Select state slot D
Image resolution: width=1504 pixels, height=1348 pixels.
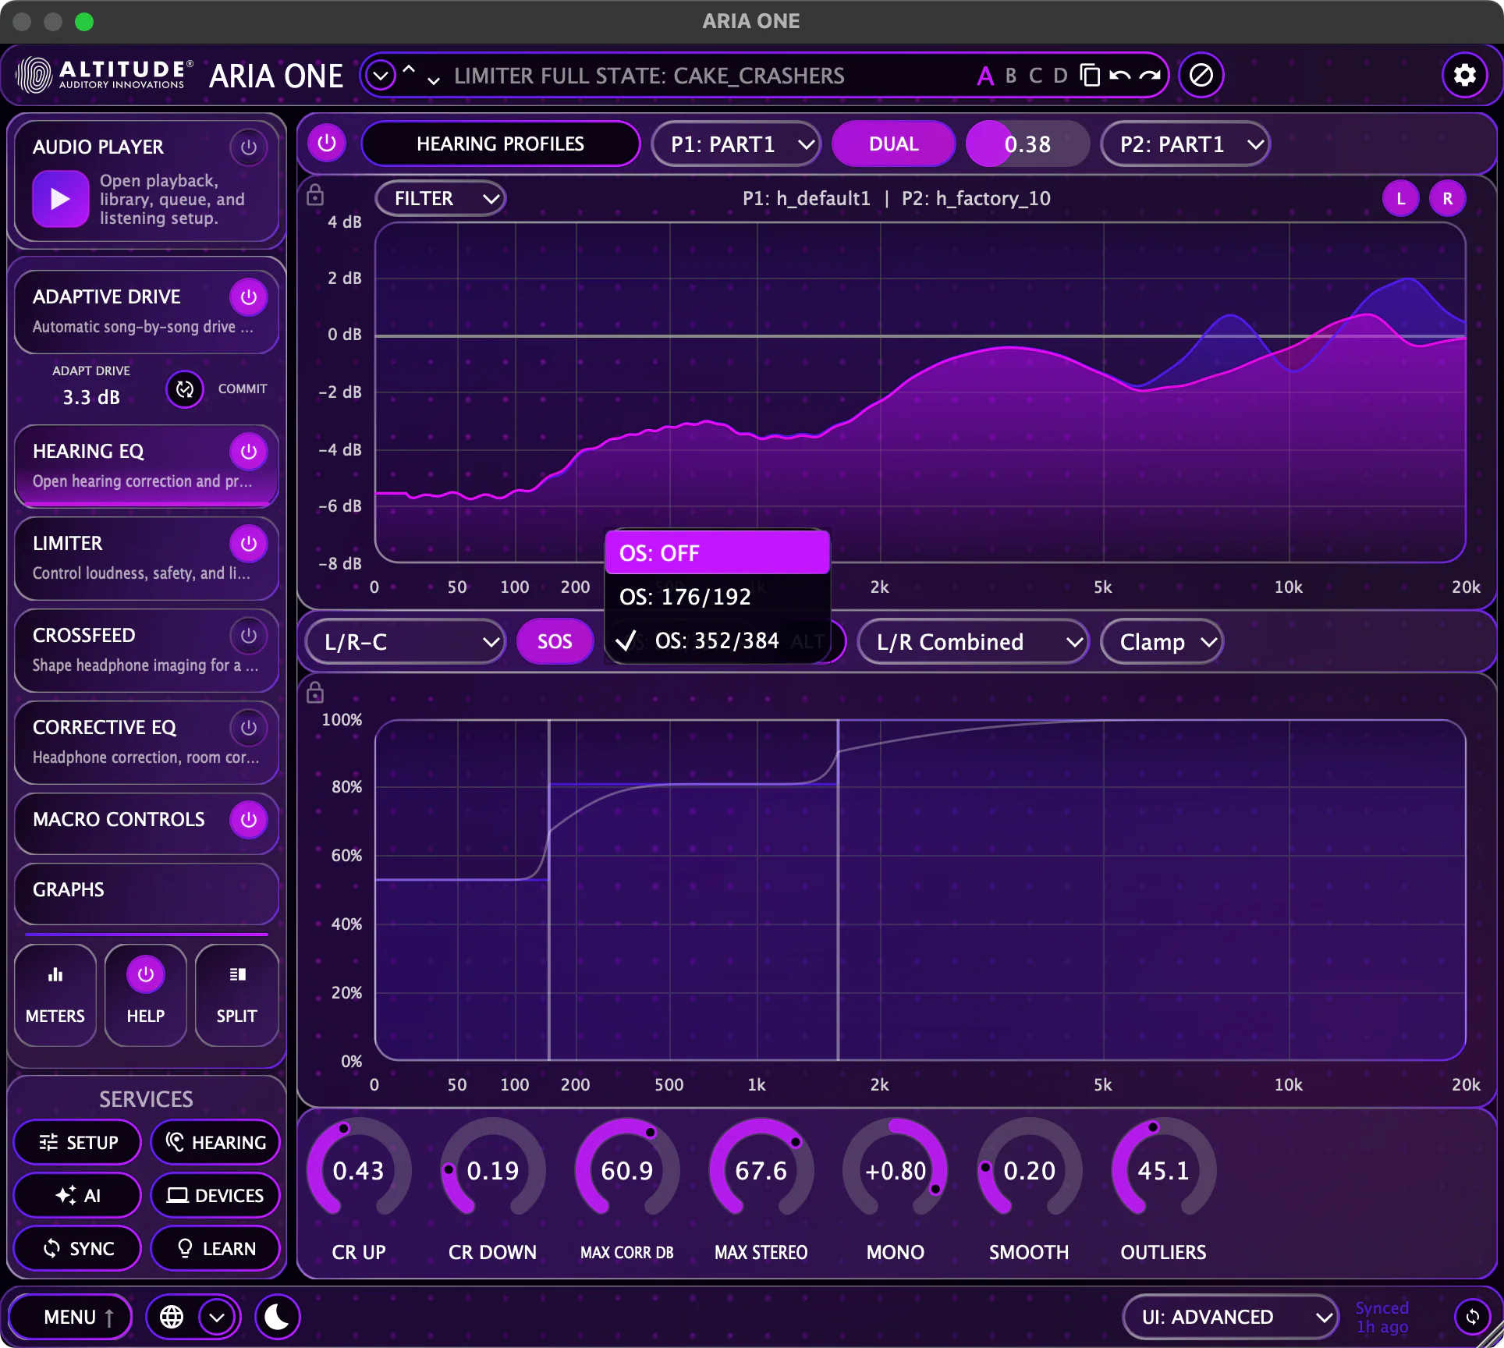(1060, 76)
